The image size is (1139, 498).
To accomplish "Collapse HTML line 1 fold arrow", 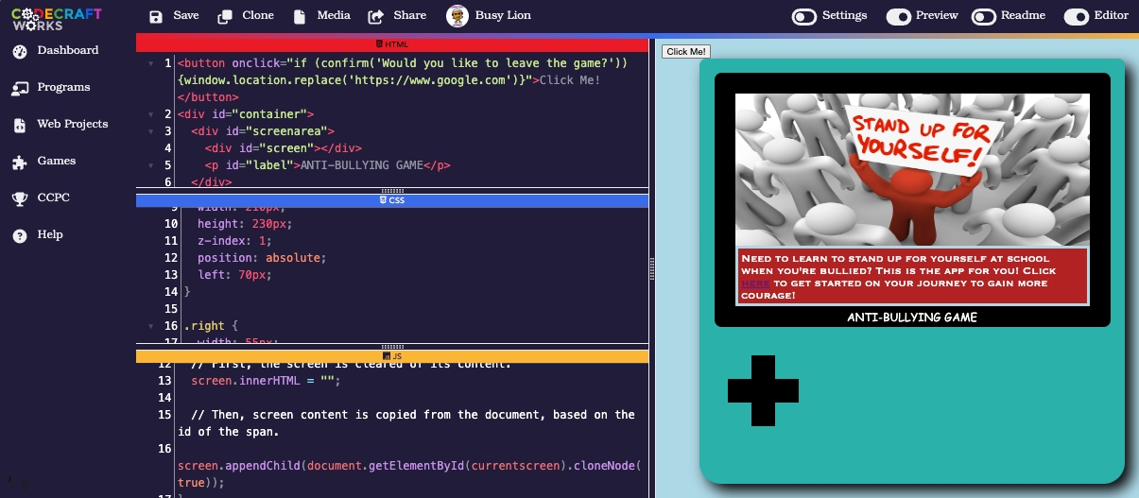I will click(x=149, y=63).
